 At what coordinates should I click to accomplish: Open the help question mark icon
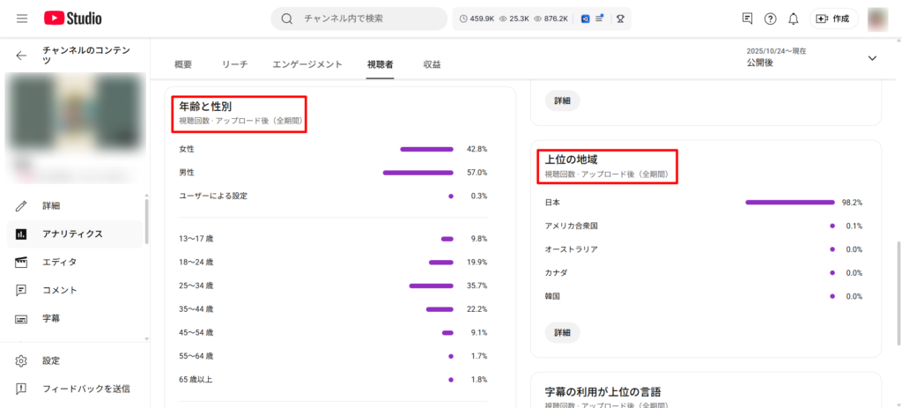coord(771,19)
